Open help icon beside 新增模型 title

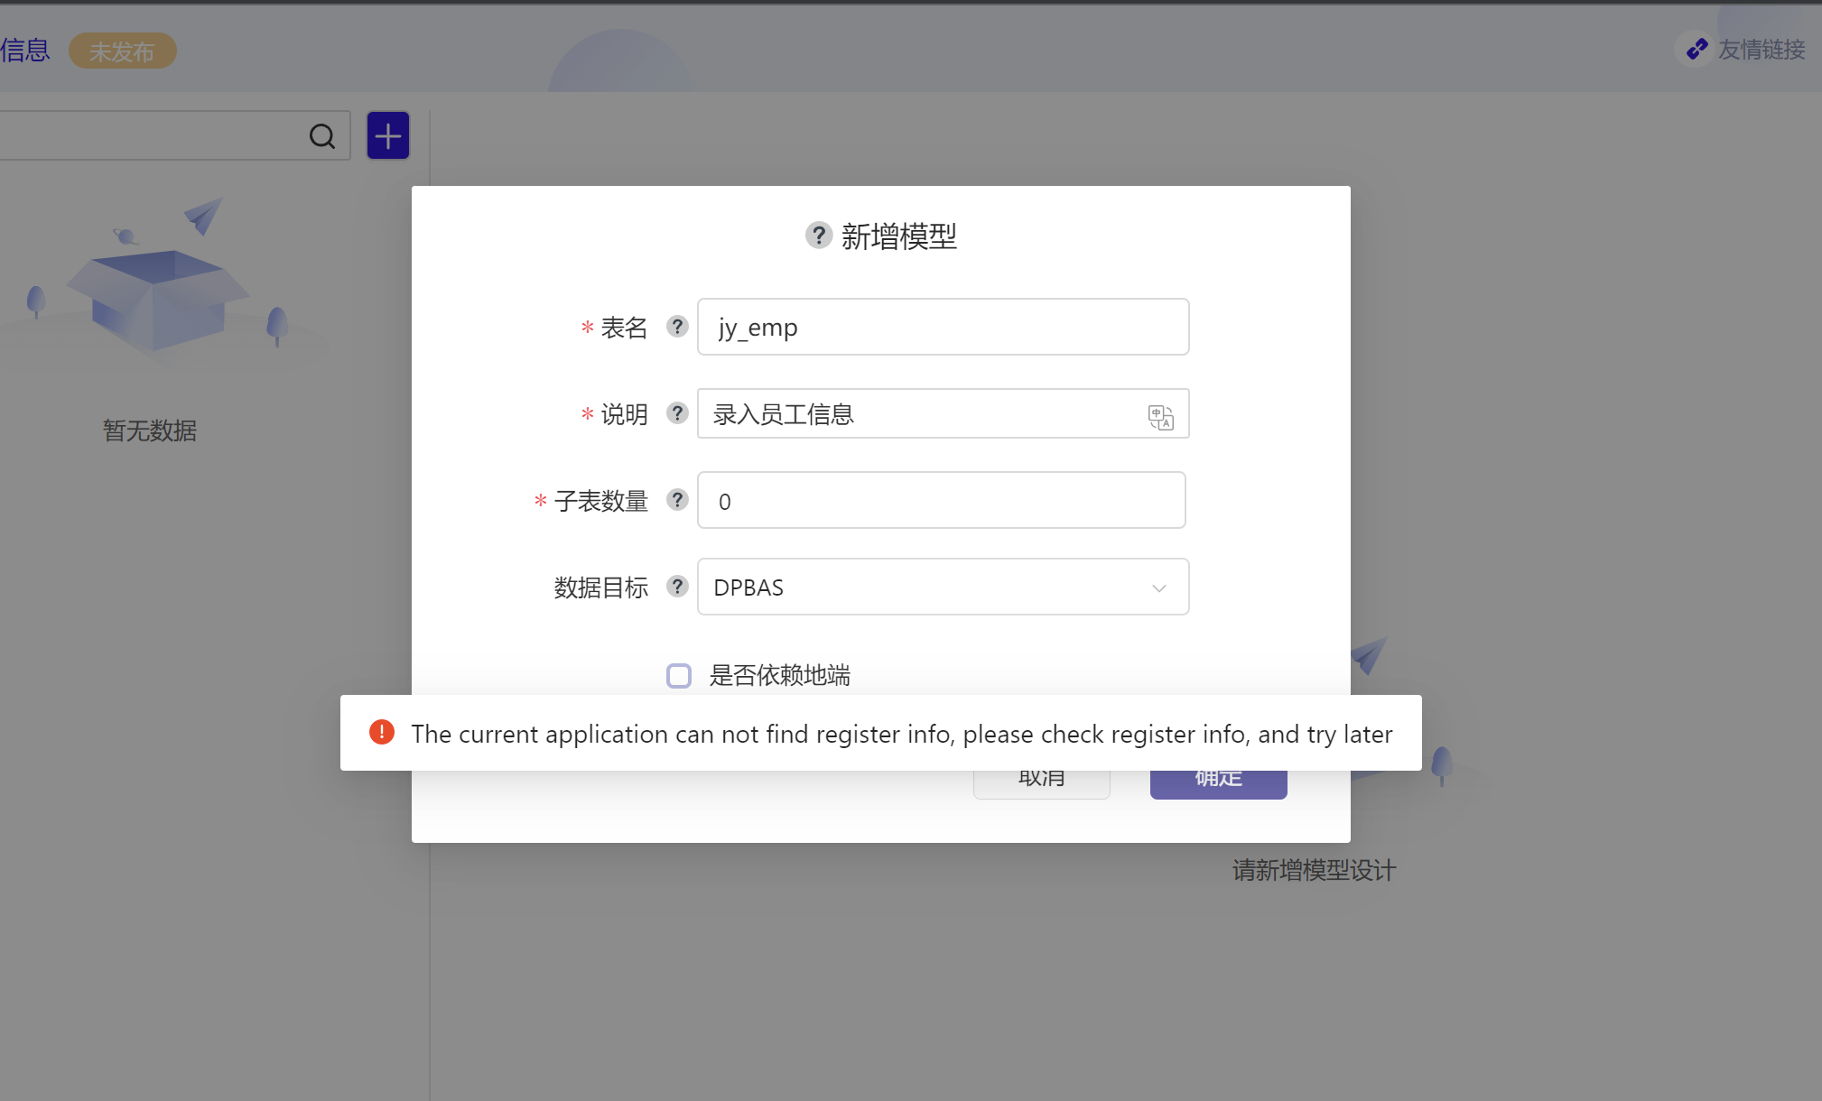[x=818, y=236]
